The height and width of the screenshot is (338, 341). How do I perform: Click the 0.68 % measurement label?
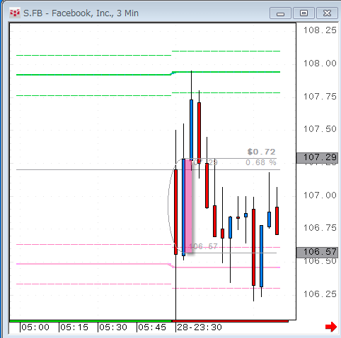pos(261,162)
